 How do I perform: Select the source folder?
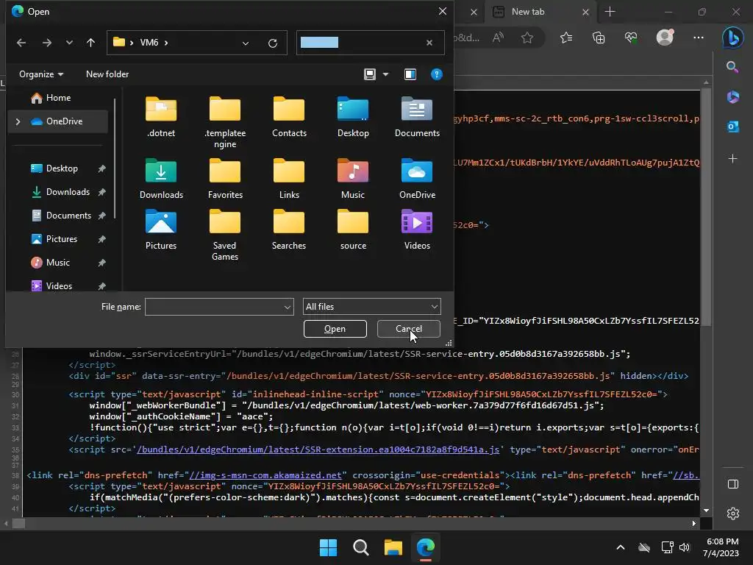coord(353,230)
